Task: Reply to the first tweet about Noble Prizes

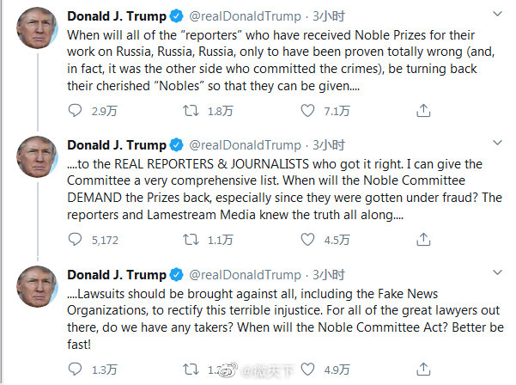Action: [x=74, y=111]
